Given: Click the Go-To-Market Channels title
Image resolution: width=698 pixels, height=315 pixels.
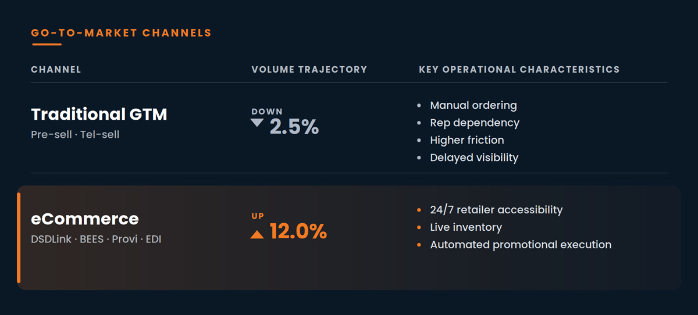Looking at the screenshot, I should coord(122,33).
